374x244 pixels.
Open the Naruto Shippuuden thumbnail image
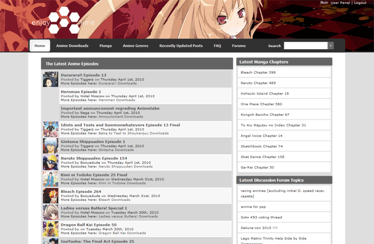click(51, 162)
